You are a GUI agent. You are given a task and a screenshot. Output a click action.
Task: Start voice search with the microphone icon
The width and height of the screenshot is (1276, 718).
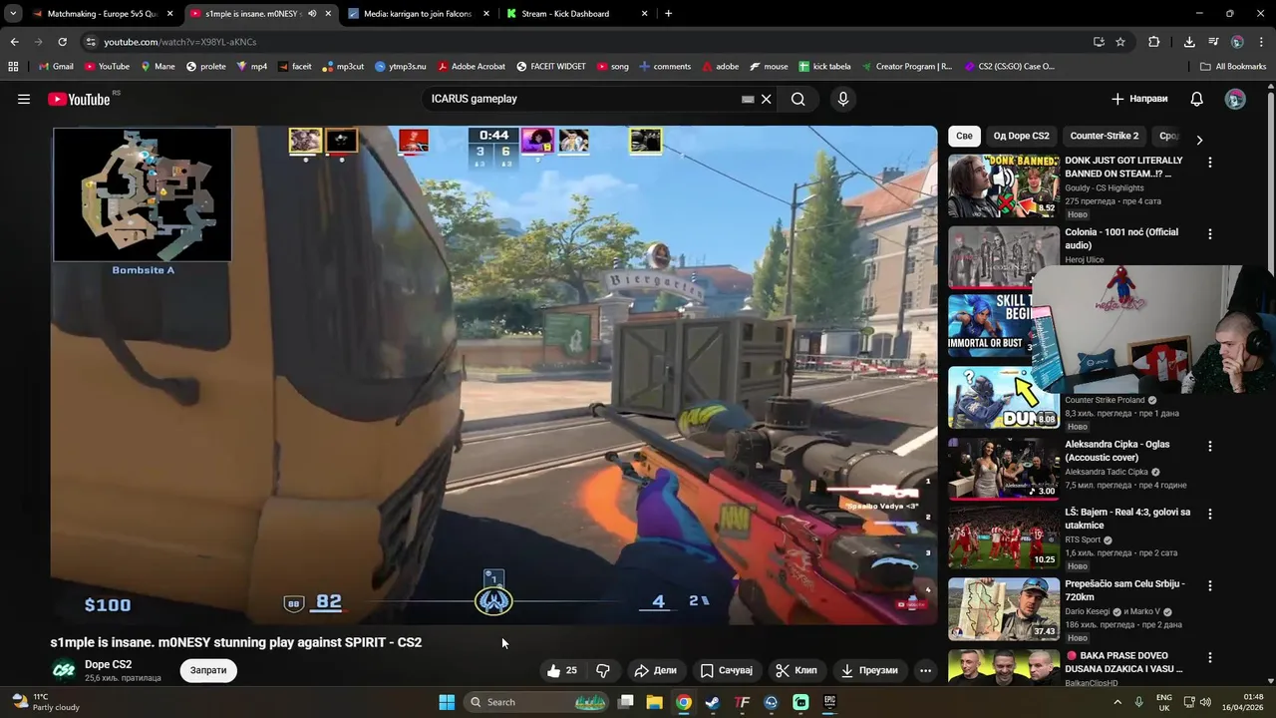[843, 99]
